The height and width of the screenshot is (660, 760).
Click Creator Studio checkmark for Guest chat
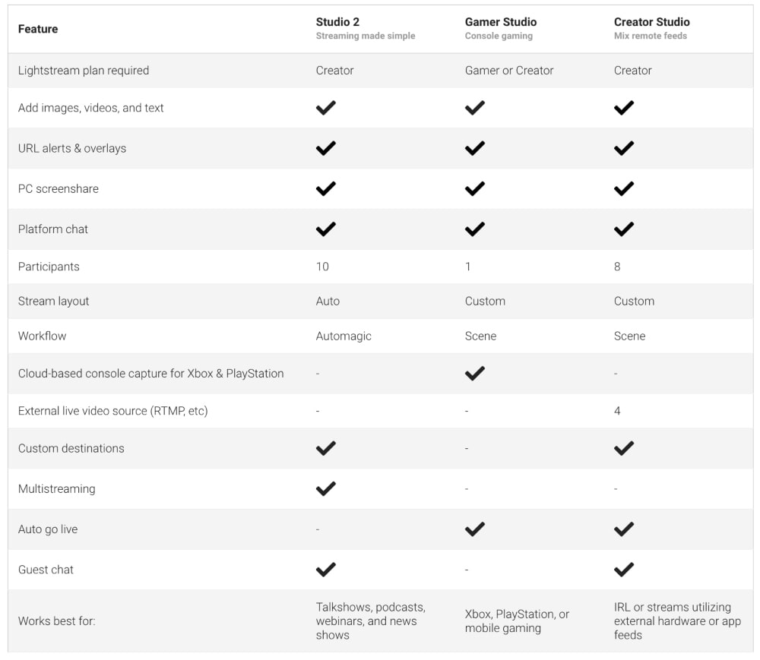(x=623, y=569)
